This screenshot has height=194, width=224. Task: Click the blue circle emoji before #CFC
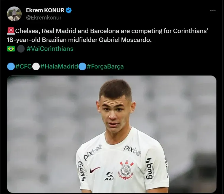point(11,66)
